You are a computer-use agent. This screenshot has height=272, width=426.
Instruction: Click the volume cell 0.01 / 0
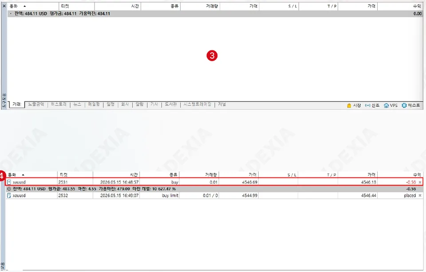tap(210, 195)
